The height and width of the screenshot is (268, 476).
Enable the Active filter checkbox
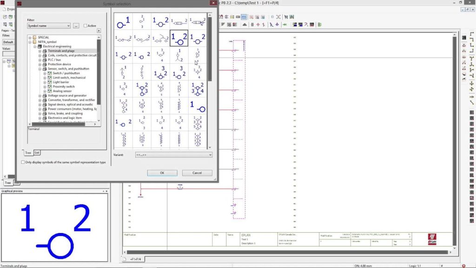86,26
